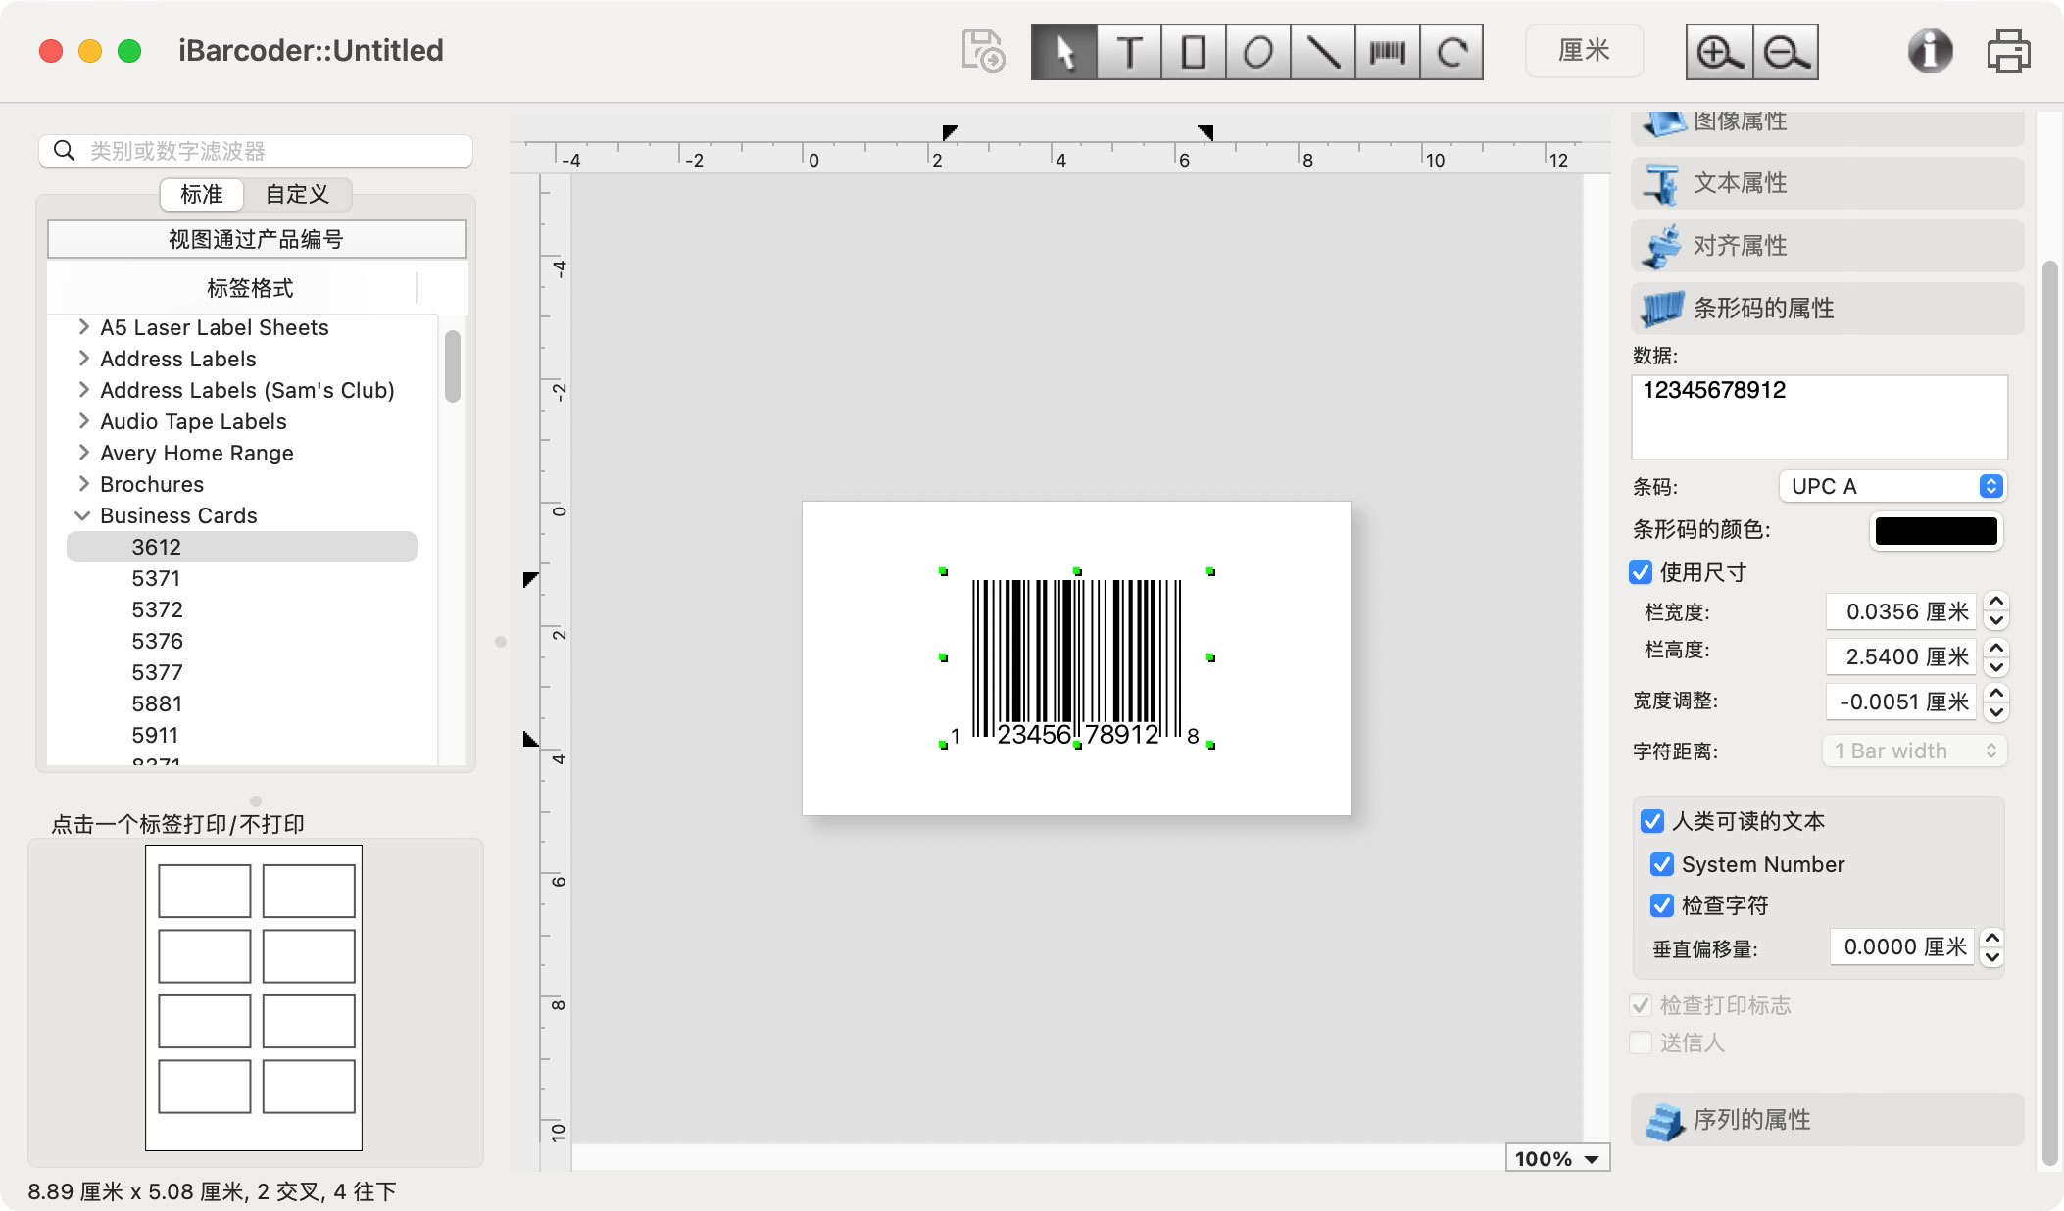Click the 文本属性 panel icon
Screen dimensions: 2064x1211
click(x=1662, y=183)
